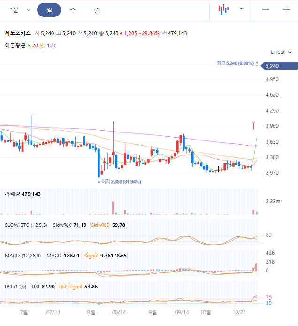
Task: Click the 07/14 date axis label
Action: (x=53, y=312)
